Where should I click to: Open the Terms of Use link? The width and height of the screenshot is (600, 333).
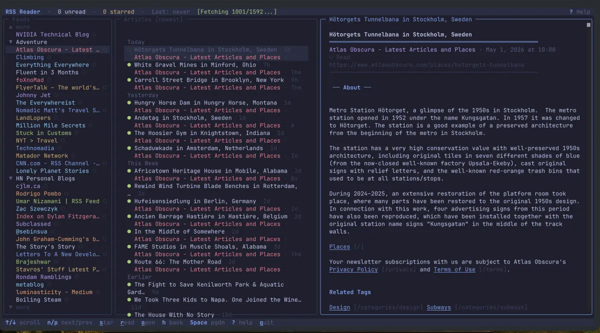(454, 269)
